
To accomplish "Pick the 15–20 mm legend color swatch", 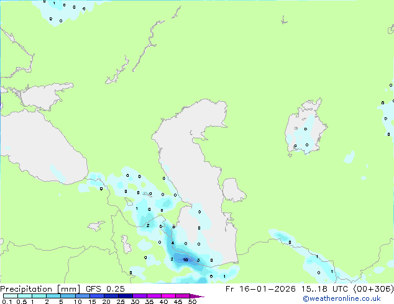I will pos(97,296).
